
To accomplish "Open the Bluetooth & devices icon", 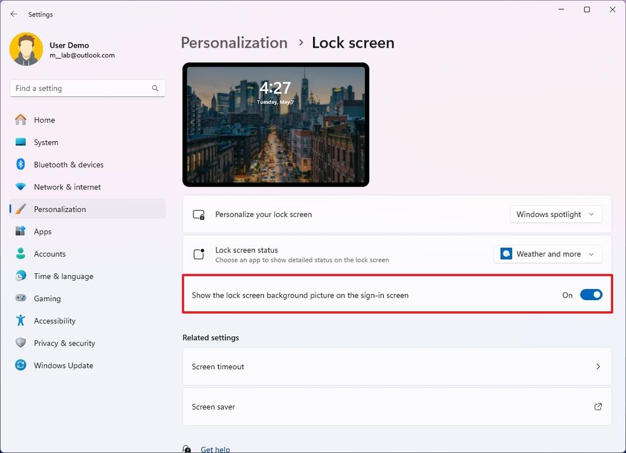I will pos(20,164).
